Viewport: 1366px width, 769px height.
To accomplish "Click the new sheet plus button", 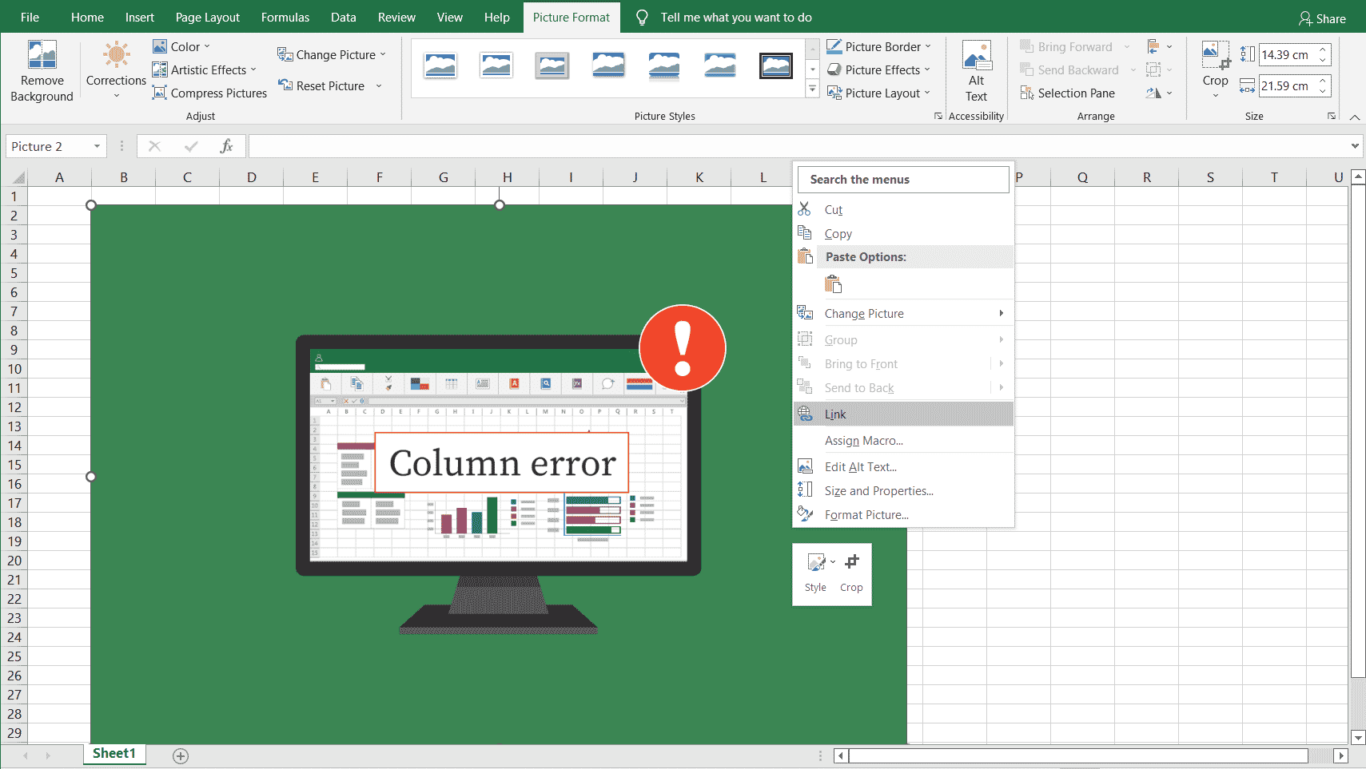I will tap(181, 755).
